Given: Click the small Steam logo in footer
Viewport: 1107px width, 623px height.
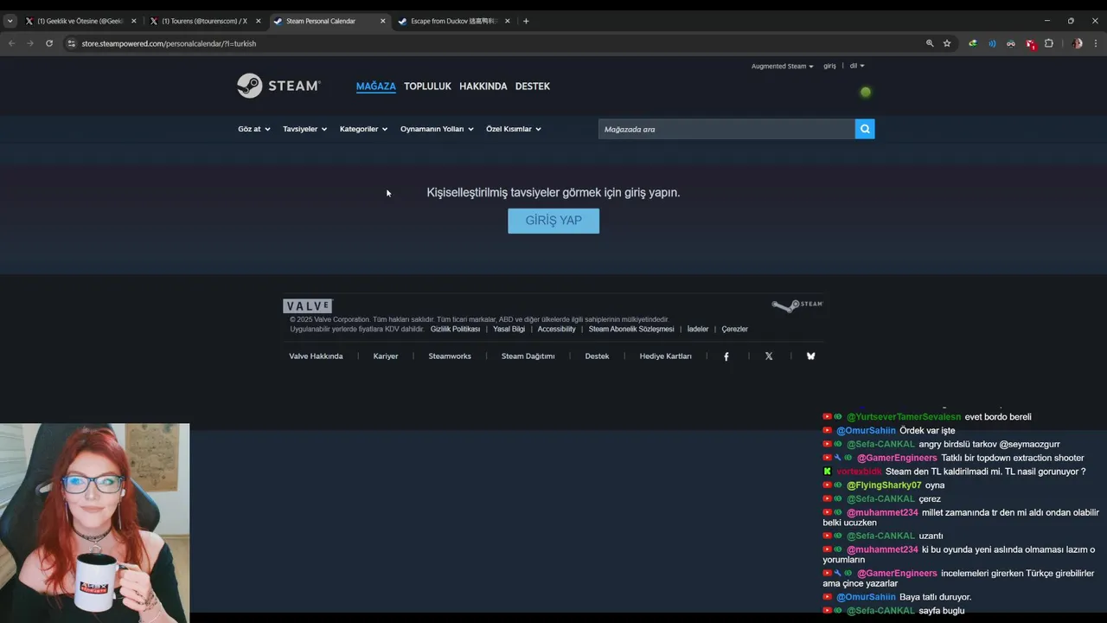Looking at the screenshot, I should [x=797, y=305].
